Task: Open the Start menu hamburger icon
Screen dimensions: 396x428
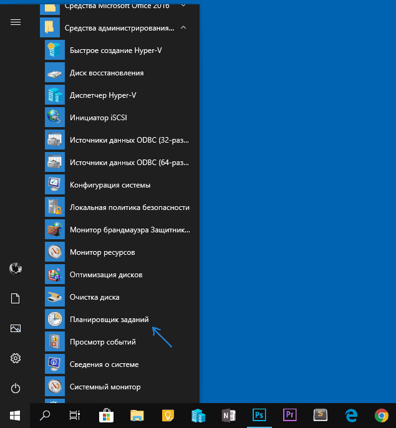Action: pyautogui.click(x=16, y=22)
